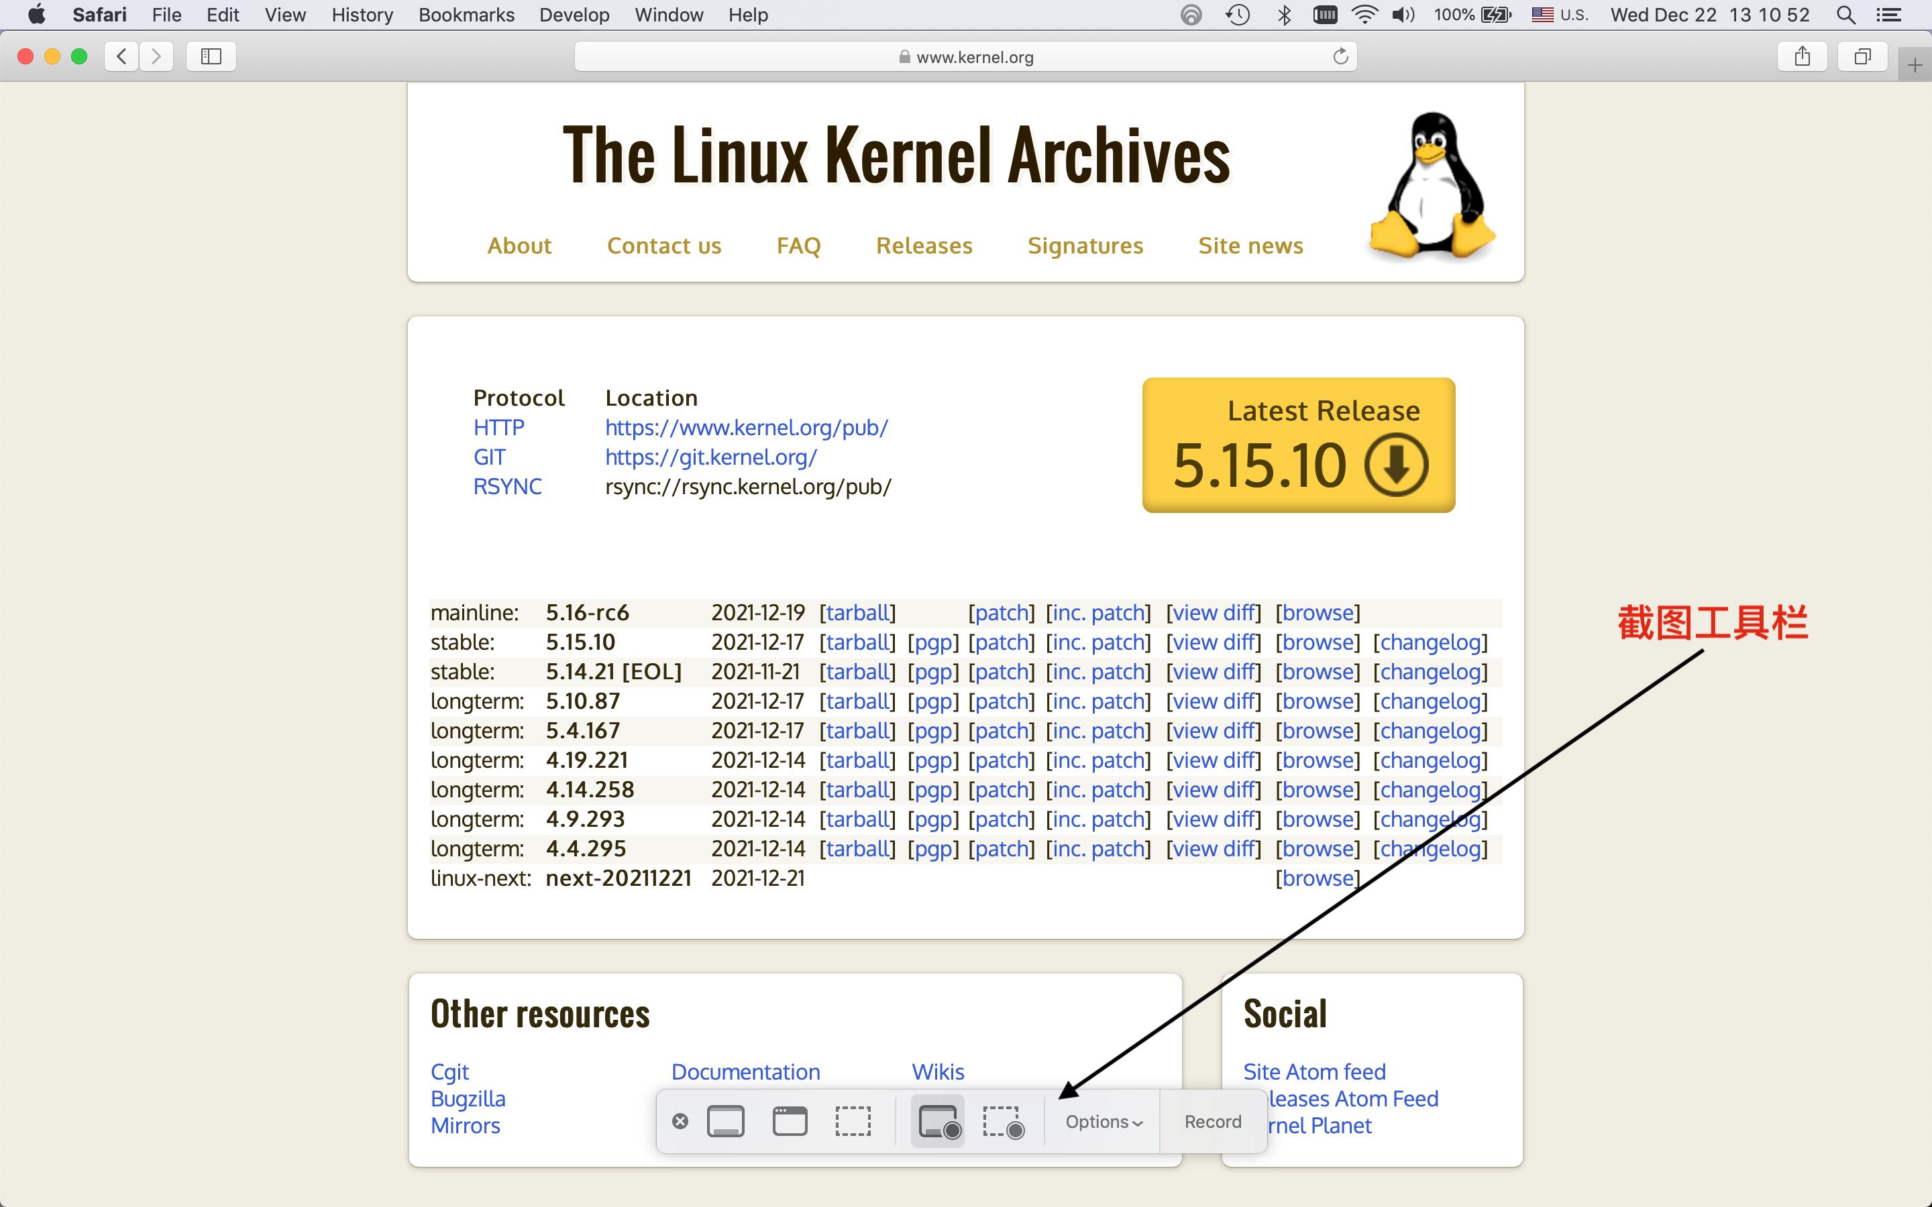The image size is (1932, 1207).
Task: Select Capture Entire Screen in the screenshot toolbar
Action: [x=726, y=1120]
